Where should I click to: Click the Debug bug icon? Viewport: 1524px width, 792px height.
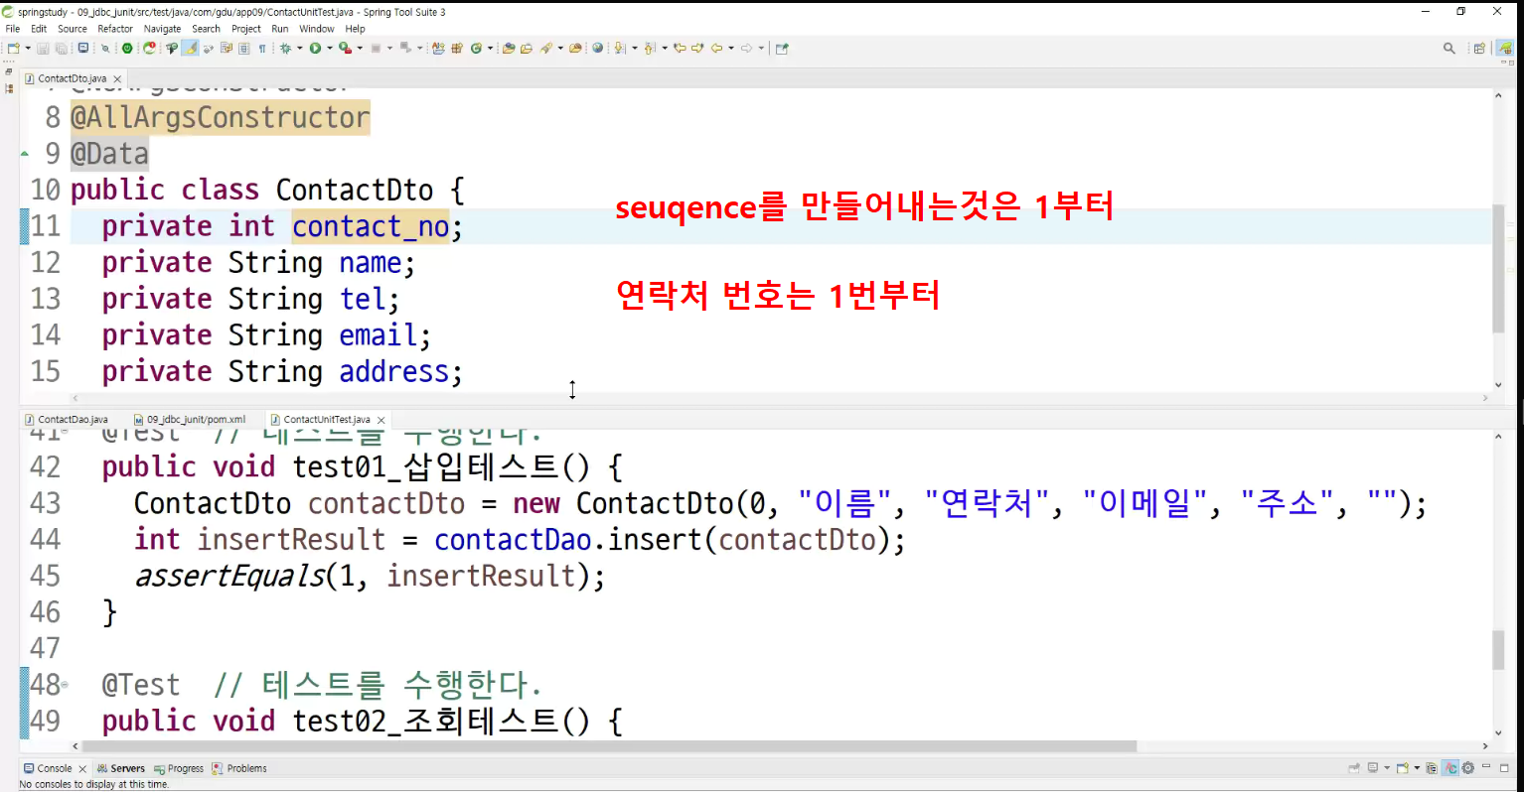[286, 48]
